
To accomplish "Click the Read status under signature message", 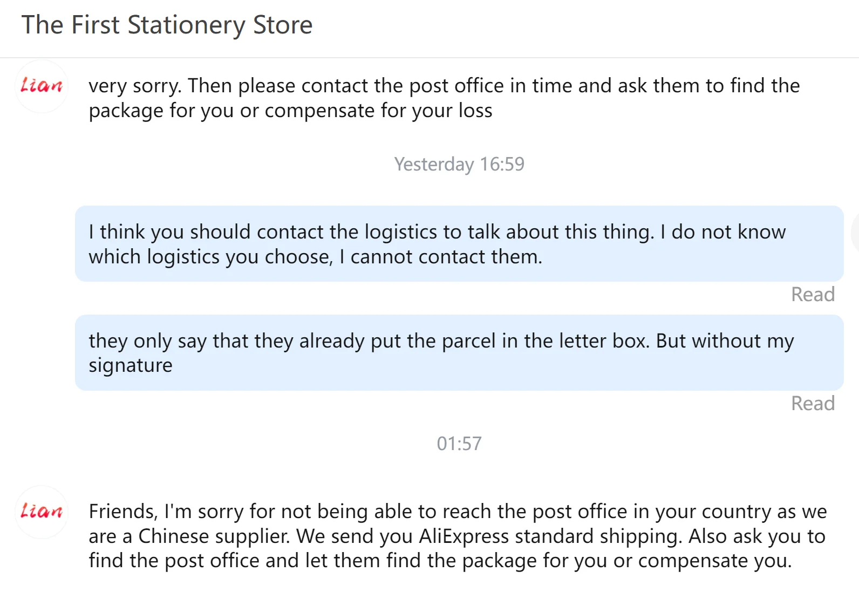I will click(812, 404).
